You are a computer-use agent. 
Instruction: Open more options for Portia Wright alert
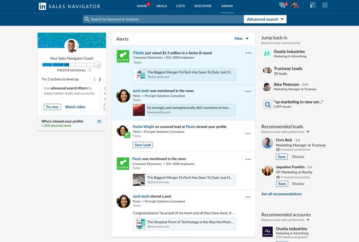click(248, 134)
